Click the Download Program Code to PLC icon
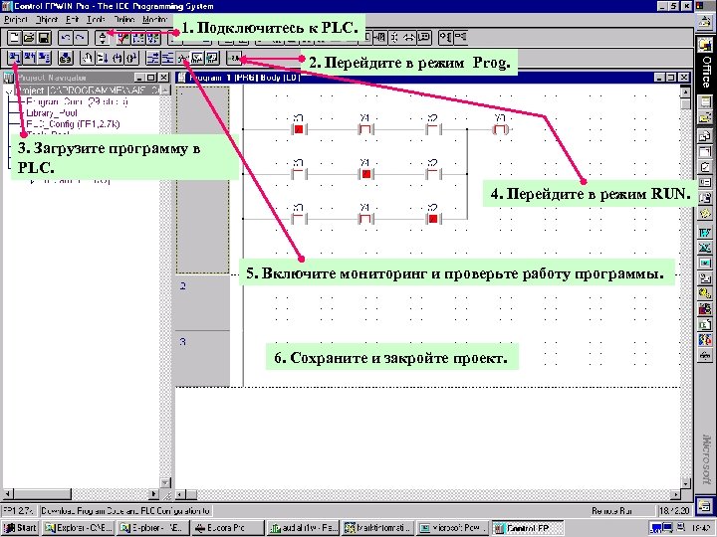717x537 pixels. (14, 58)
